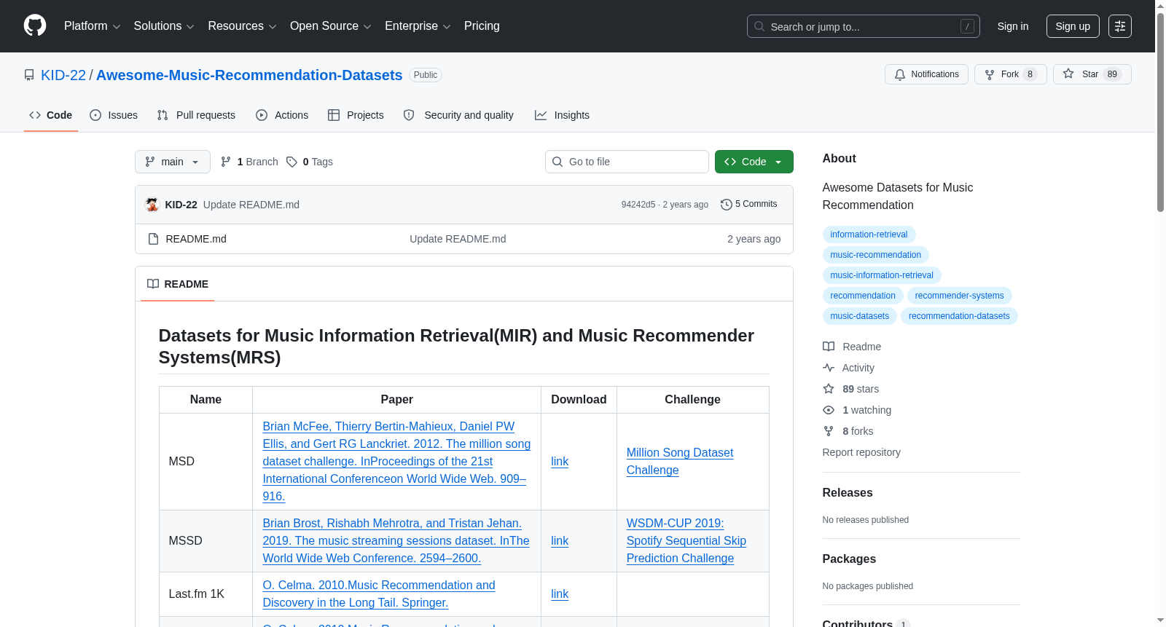This screenshot has height=627, width=1166.
Task: Click the README book icon
Action: click(153, 284)
